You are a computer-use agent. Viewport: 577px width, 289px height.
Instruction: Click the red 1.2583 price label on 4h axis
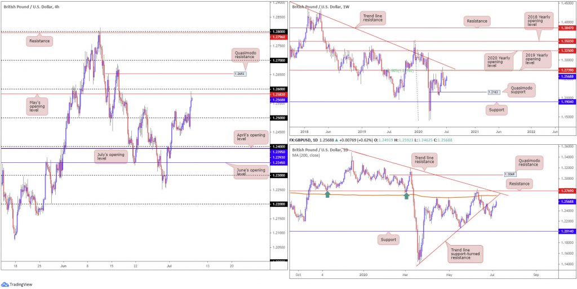[x=277, y=95]
